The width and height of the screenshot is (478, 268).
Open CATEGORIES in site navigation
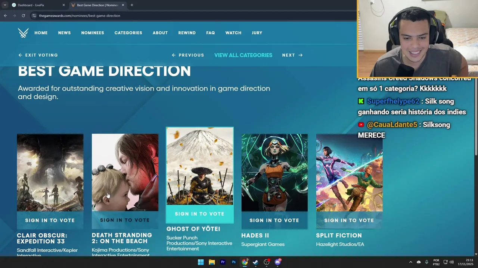(128, 33)
